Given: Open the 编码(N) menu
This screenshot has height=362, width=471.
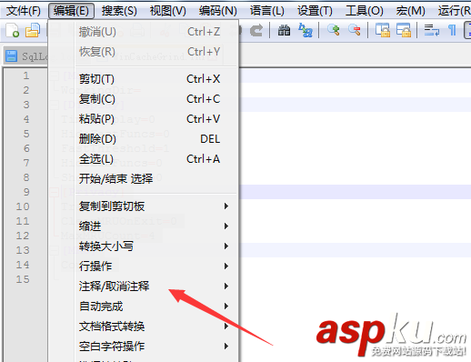Looking at the screenshot, I should (x=218, y=11).
